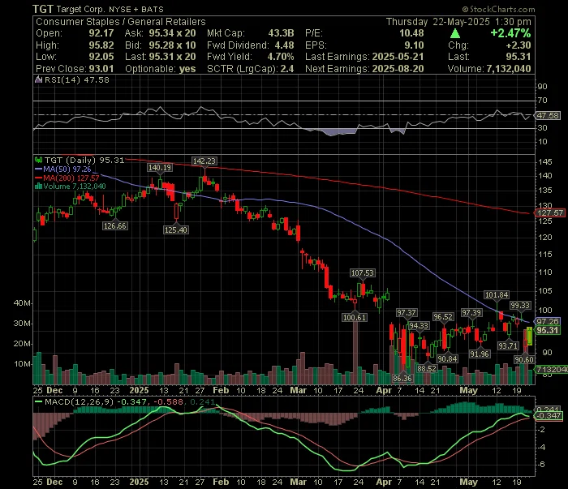Click the Mkt Cap value 43.3B
Image resolution: width=568 pixels, height=489 pixels.
click(281, 33)
